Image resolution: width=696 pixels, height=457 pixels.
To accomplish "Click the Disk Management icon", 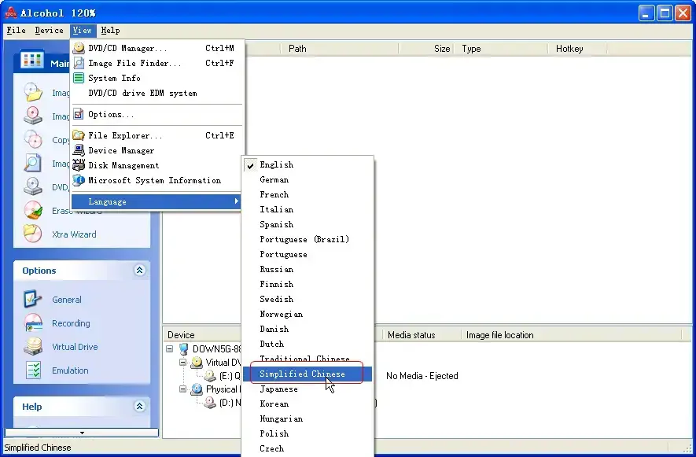I will [x=79, y=165].
